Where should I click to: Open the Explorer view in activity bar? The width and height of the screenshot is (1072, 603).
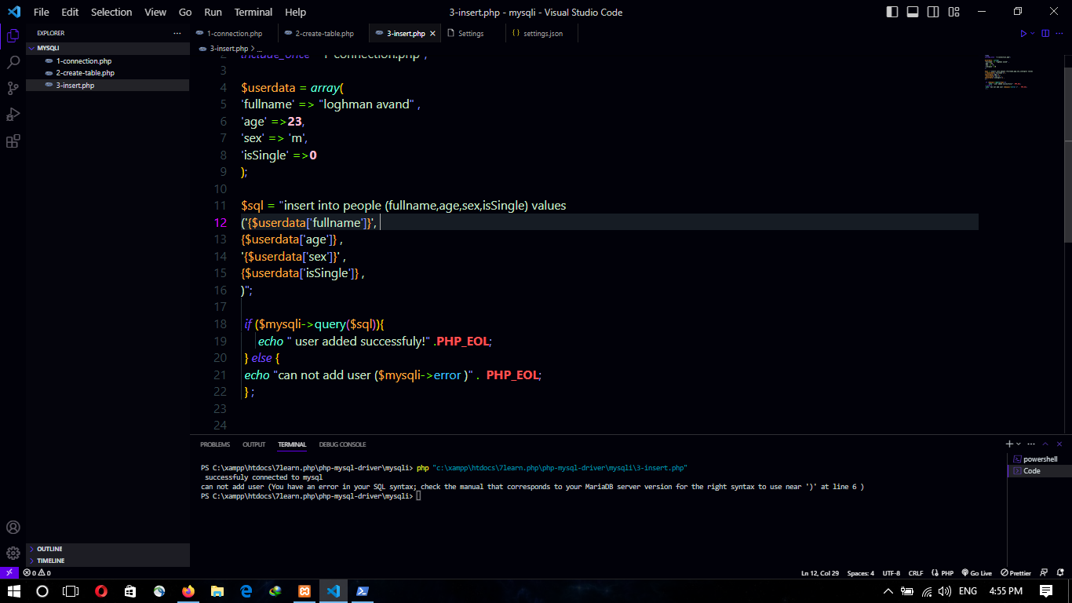pos(13,35)
